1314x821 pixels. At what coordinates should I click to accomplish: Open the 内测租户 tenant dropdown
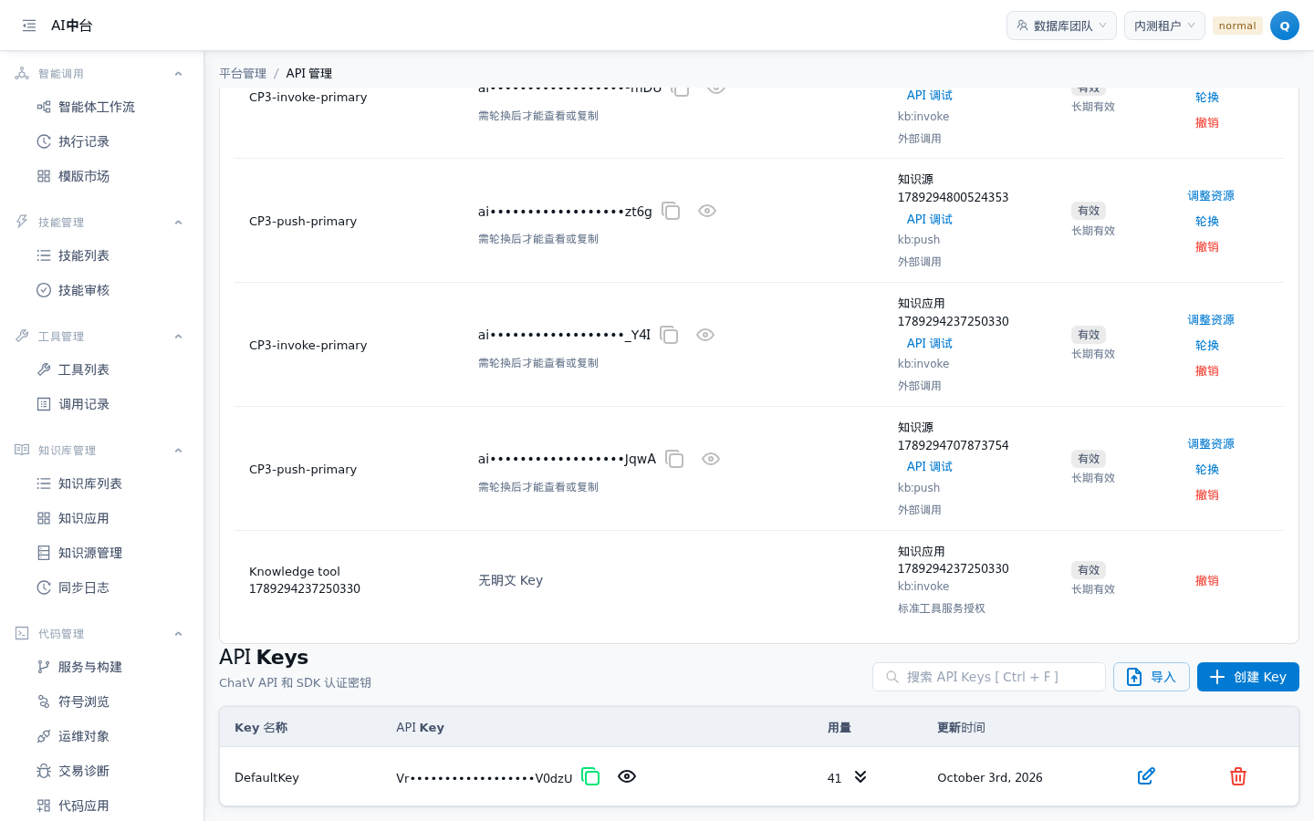pyautogui.click(x=1164, y=26)
